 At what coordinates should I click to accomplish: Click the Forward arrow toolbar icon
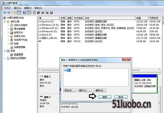click(9, 13)
